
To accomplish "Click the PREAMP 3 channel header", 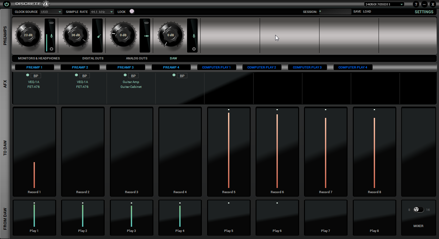I will pos(126,68).
